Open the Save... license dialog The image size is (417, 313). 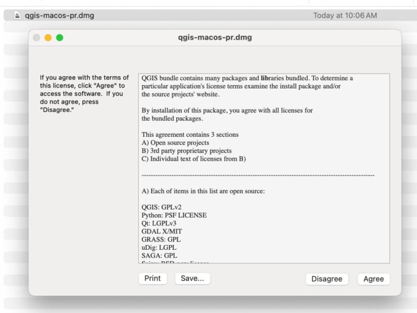pyautogui.click(x=192, y=278)
